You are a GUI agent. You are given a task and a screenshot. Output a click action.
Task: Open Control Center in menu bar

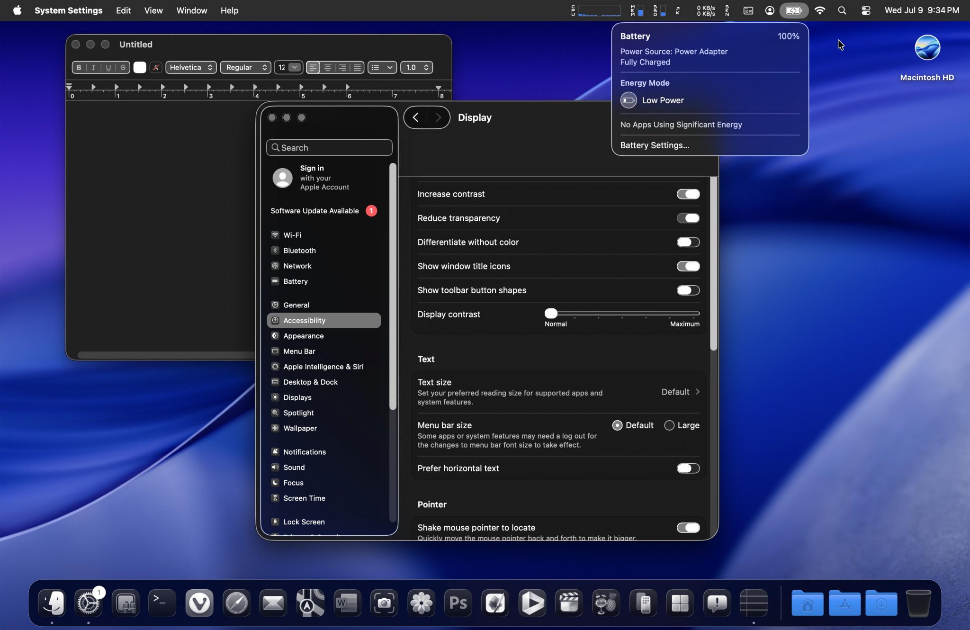pos(866,10)
